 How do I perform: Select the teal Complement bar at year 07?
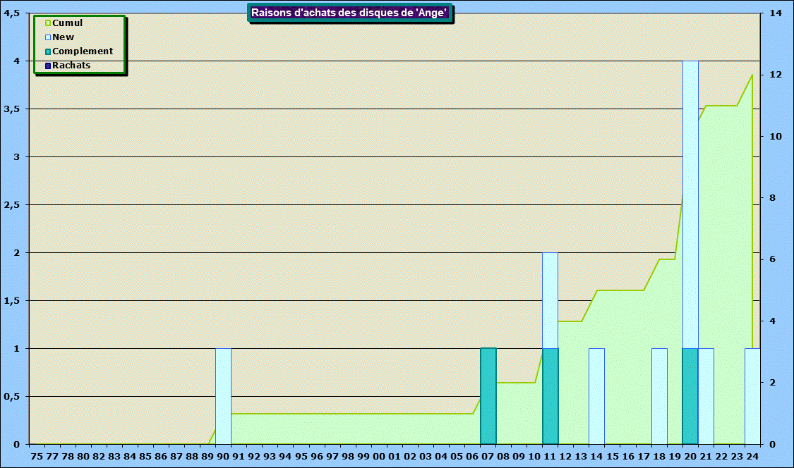488,396
